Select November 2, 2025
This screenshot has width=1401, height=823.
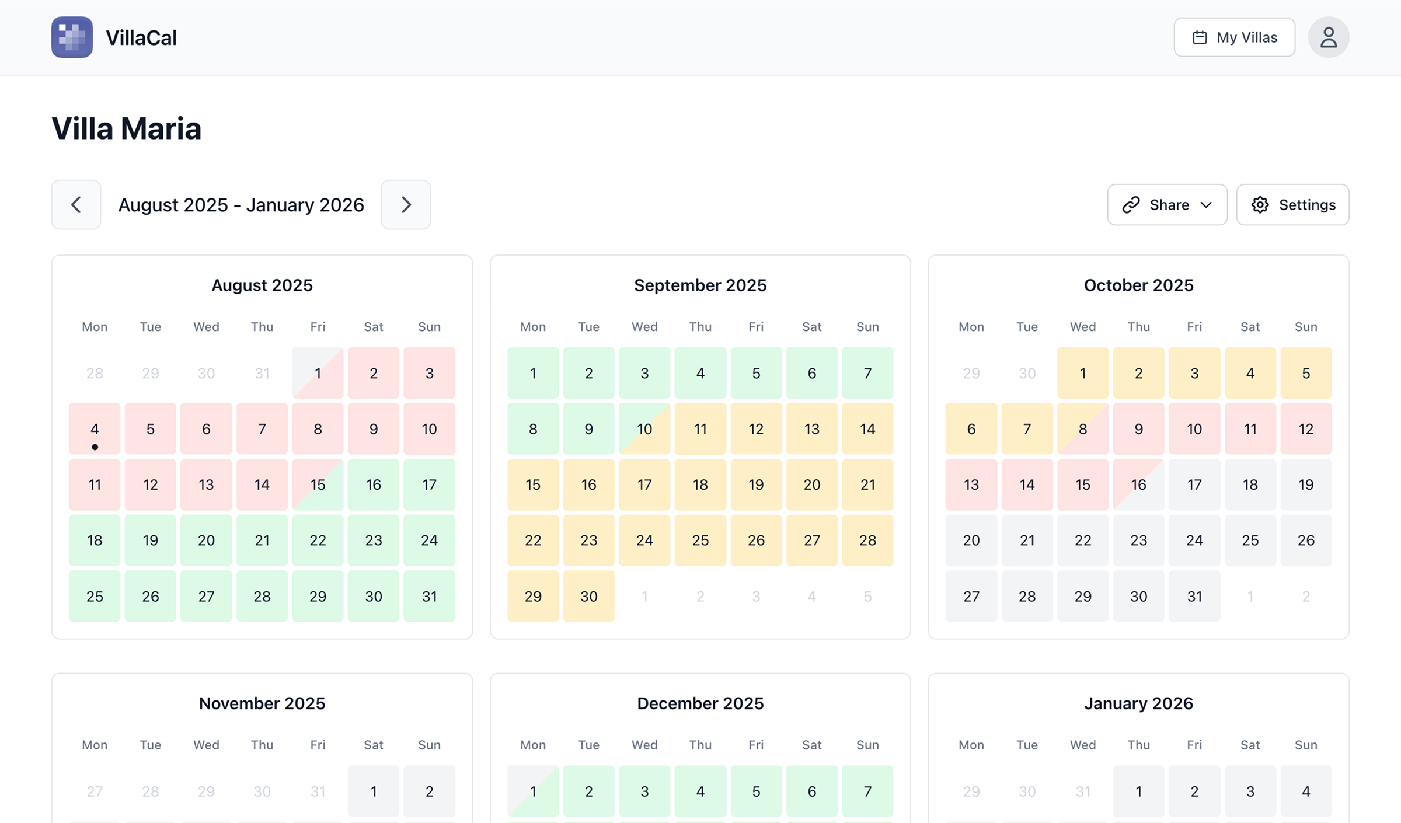pyautogui.click(x=429, y=791)
